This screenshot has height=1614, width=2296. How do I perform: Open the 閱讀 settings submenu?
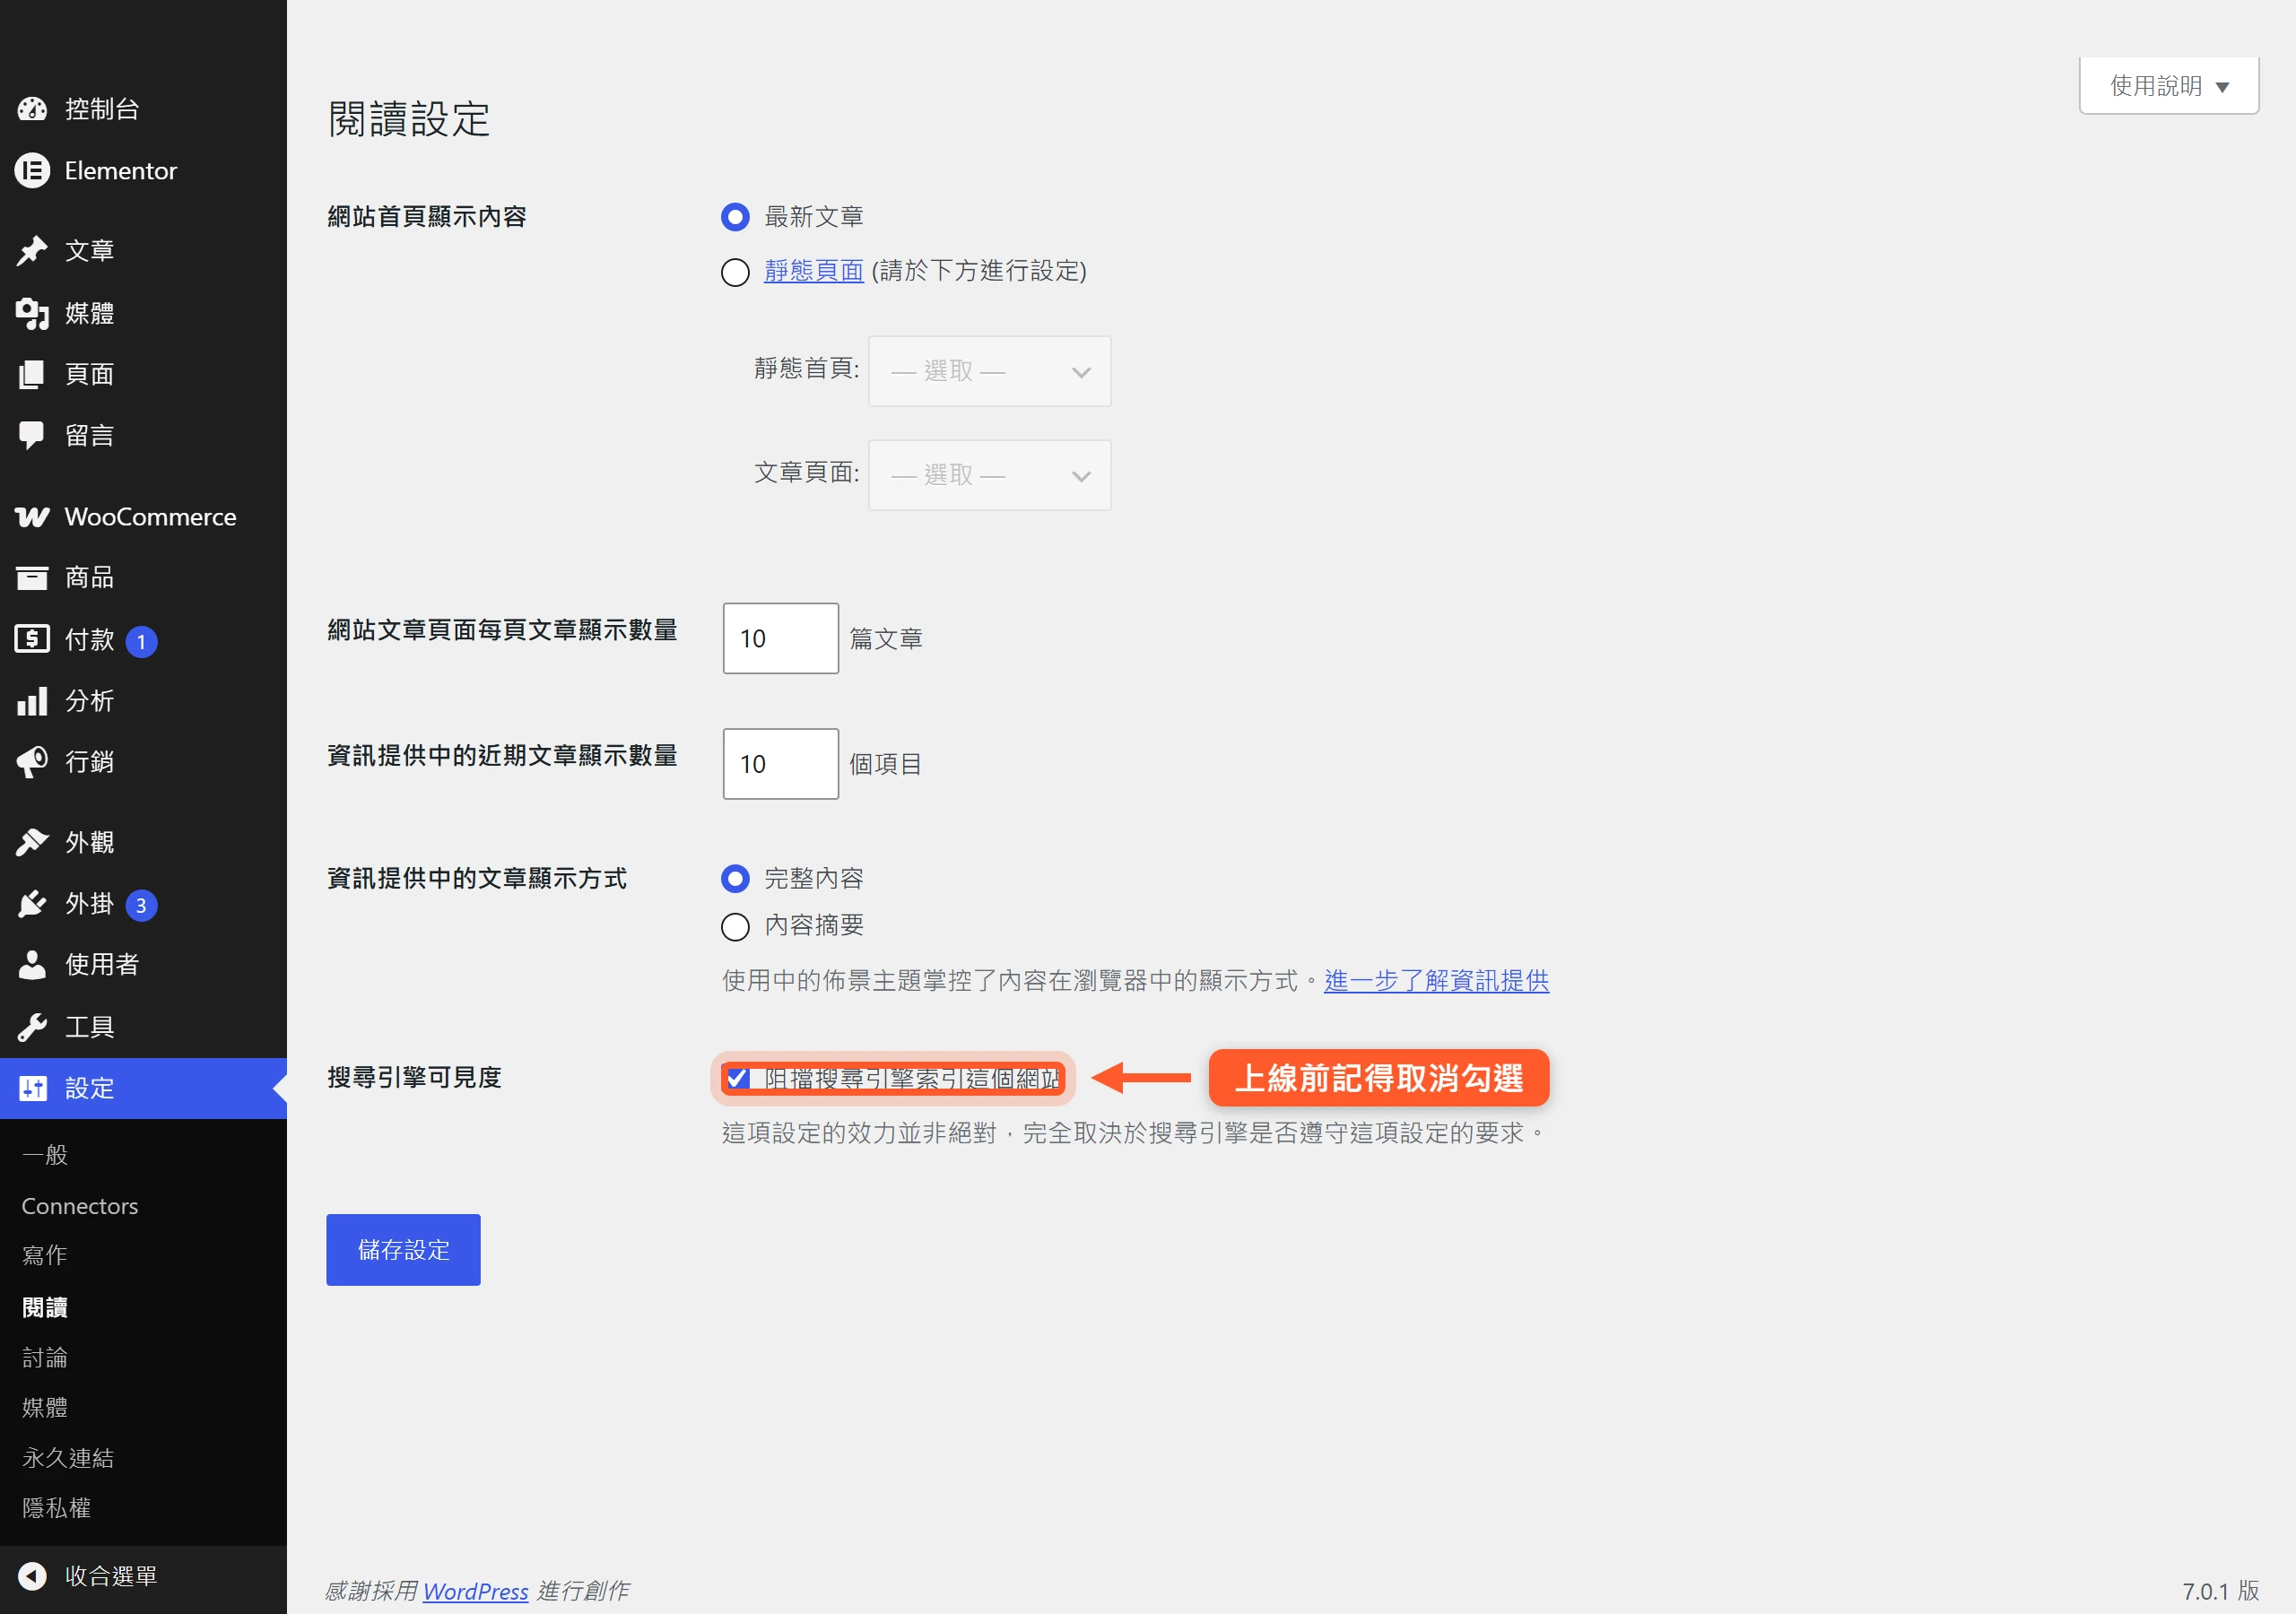click(x=44, y=1307)
